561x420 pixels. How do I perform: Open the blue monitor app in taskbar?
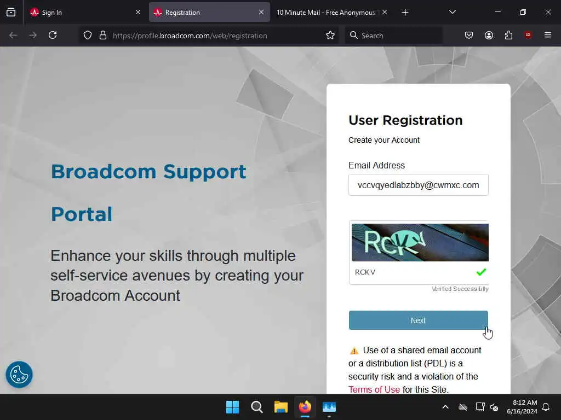pyautogui.click(x=329, y=407)
